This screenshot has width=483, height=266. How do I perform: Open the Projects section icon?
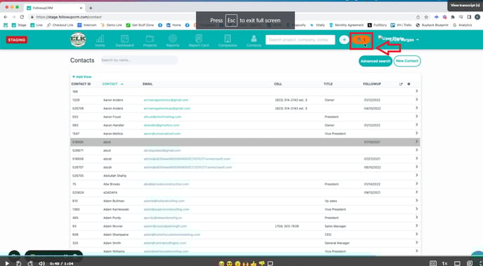[x=150, y=41]
